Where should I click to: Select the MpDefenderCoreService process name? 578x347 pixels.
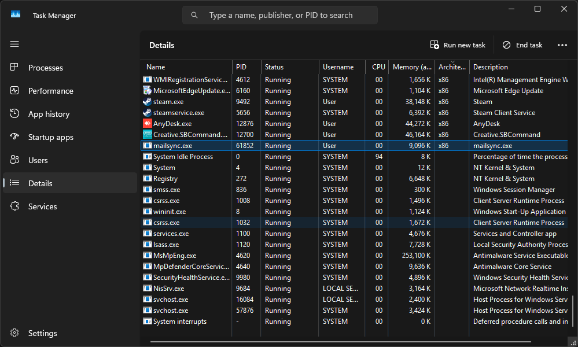191,267
